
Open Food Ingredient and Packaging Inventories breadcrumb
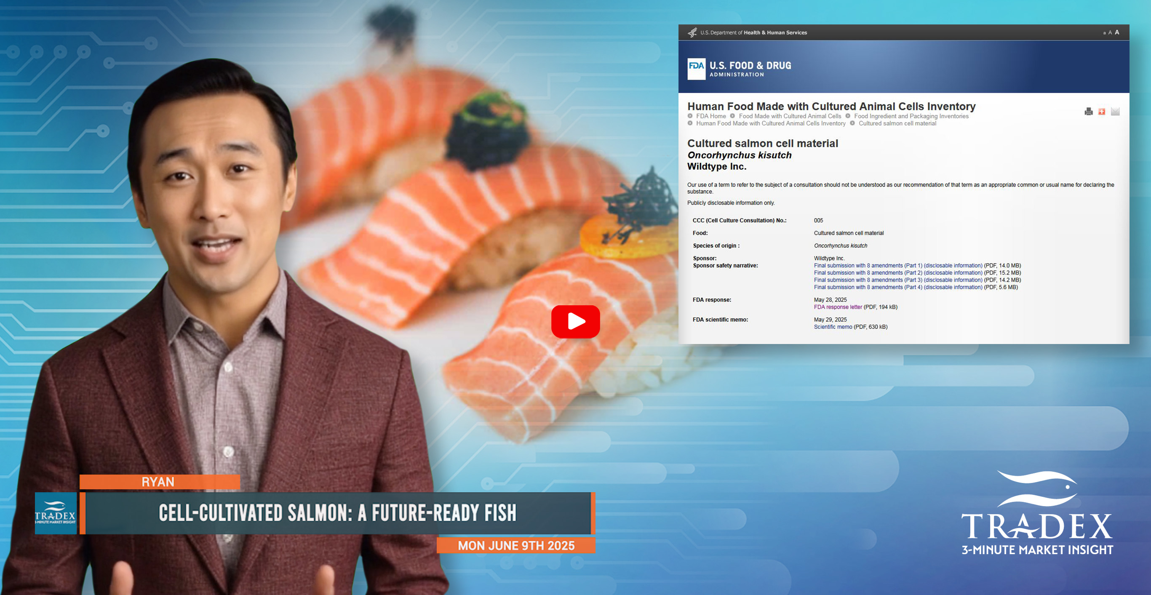(911, 116)
